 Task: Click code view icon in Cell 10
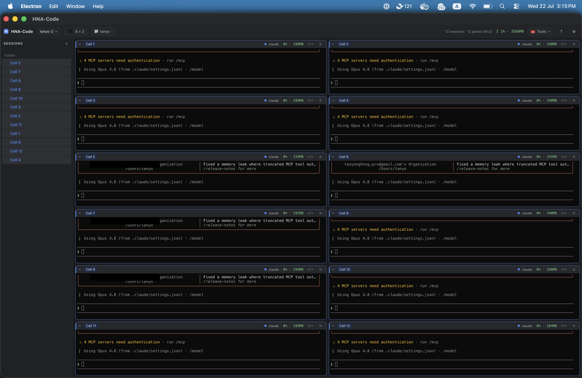pyautogui.click(x=564, y=270)
